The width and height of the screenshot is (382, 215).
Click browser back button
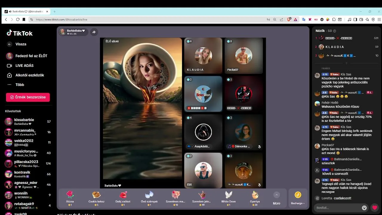(6, 19)
